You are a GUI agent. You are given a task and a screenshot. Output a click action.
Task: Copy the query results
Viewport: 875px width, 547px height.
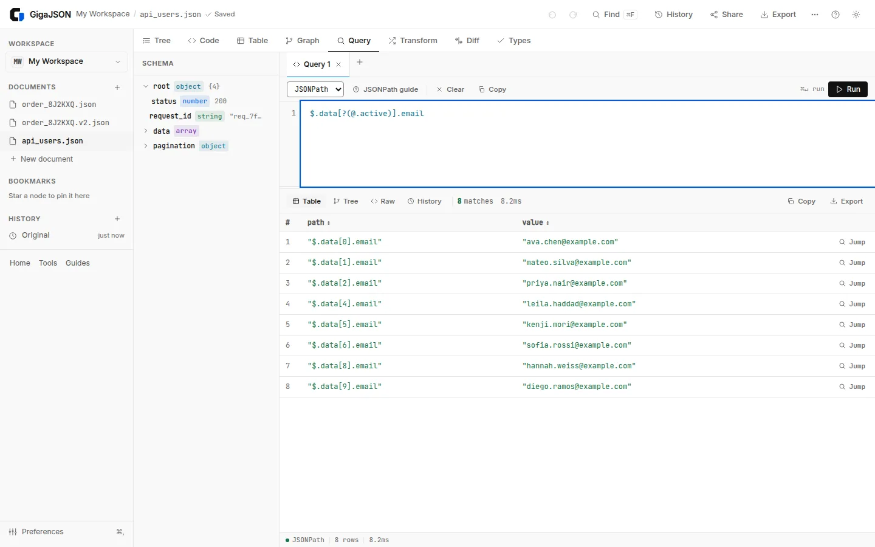[x=801, y=201]
